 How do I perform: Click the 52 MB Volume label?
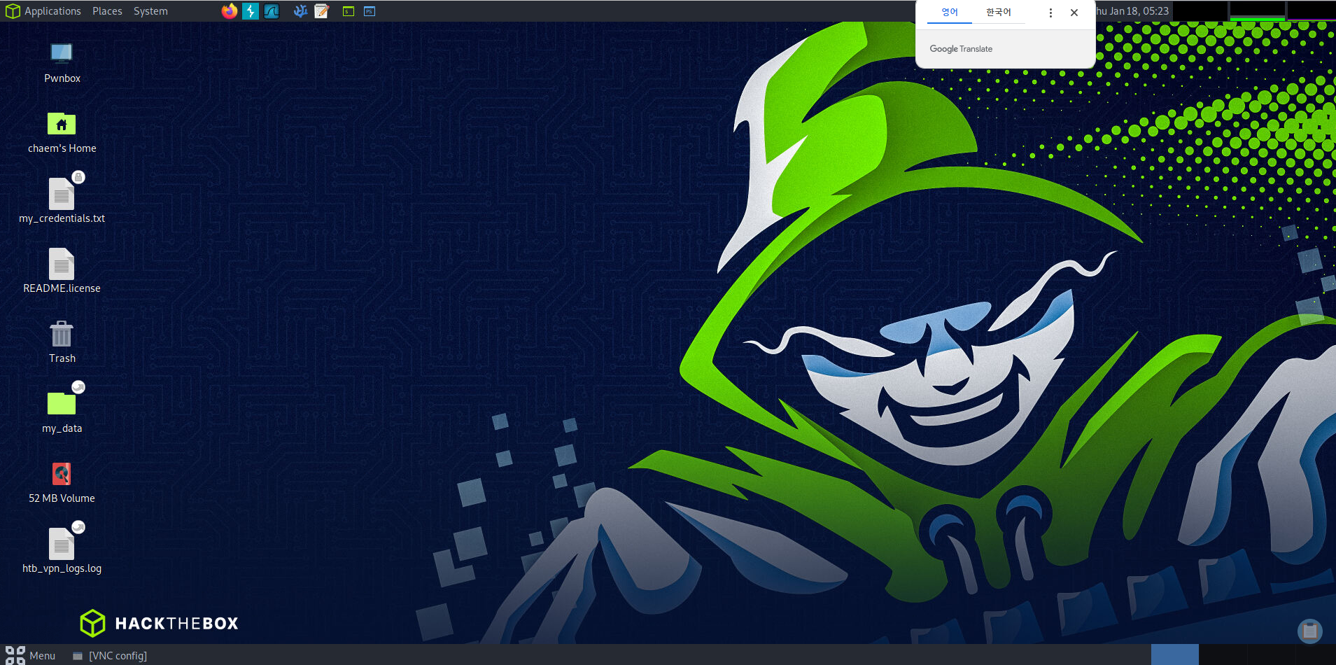(62, 498)
